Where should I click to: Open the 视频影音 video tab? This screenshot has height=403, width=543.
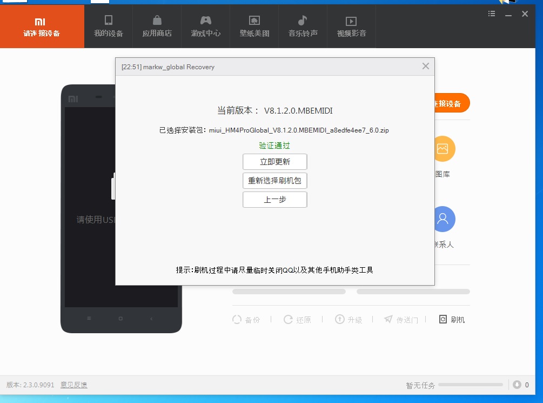(351, 27)
